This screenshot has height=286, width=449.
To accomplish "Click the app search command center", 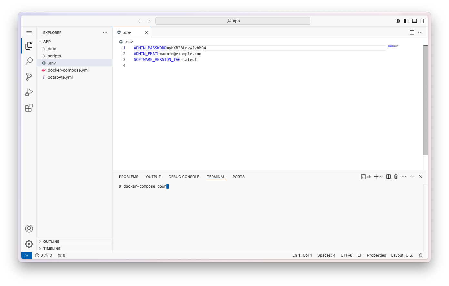I will coord(233,21).
